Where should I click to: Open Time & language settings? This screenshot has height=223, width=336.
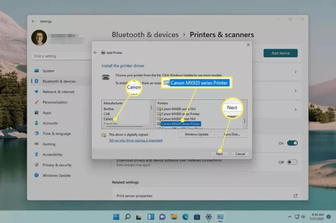[57, 133]
